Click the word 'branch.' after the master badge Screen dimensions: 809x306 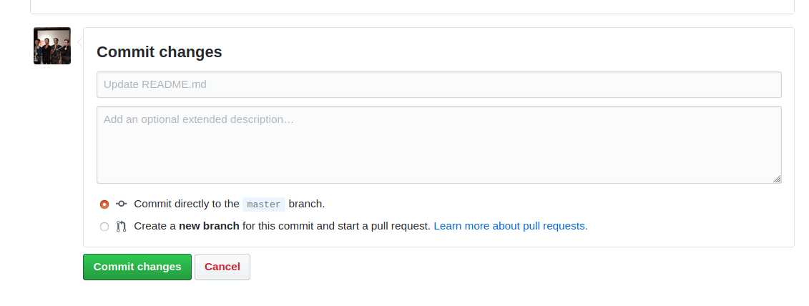tap(307, 204)
